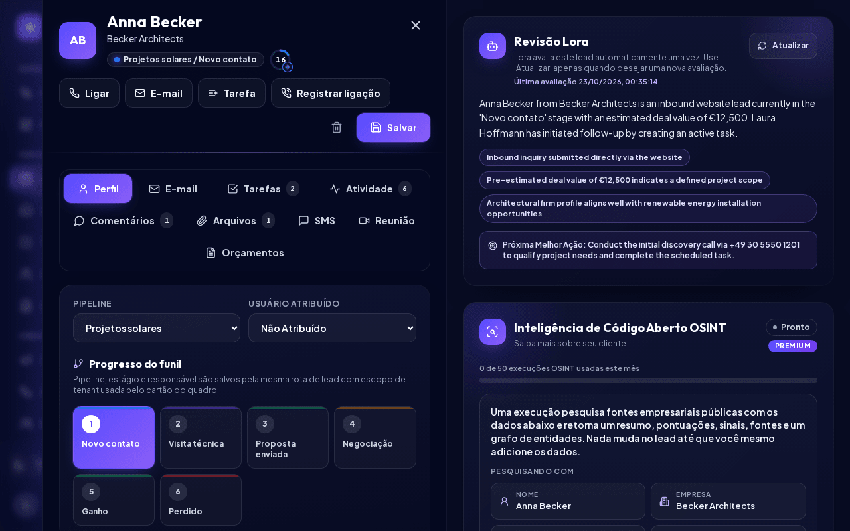Screen dimensions: 850x531
Task: Open the Usuário Atribuído dropdown
Action: (x=332, y=328)
